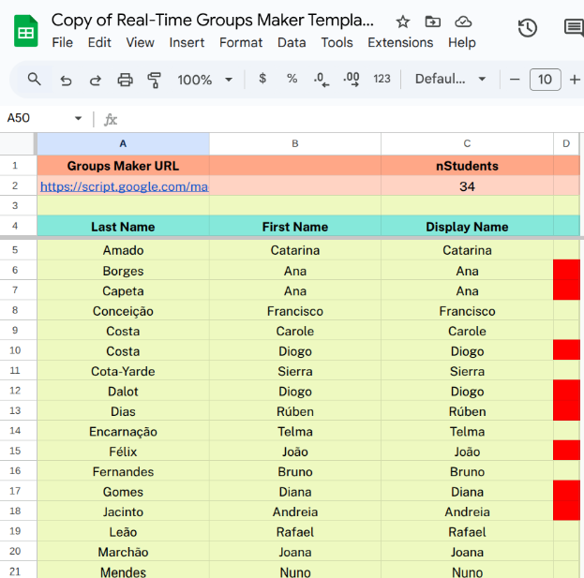
Task: Print the spreadsheet
Action: click(x=126, y=80)
